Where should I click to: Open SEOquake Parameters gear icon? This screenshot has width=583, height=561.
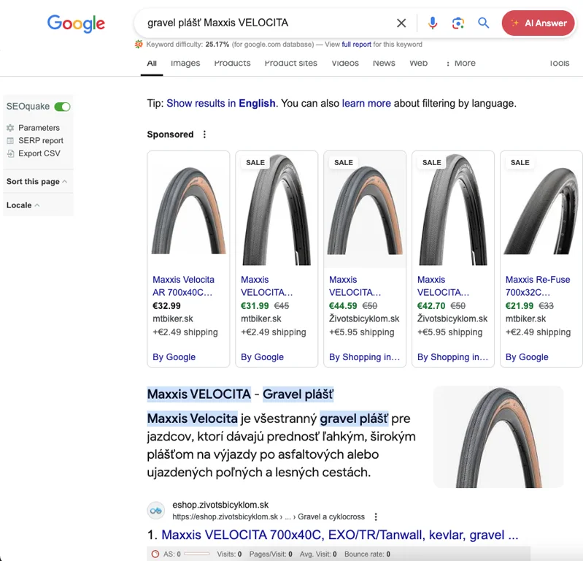click(x=10, y=128)
